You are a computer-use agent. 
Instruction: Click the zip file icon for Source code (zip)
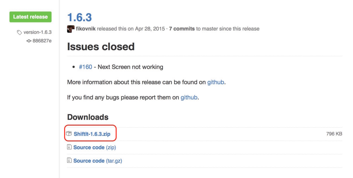coord(69,147)
